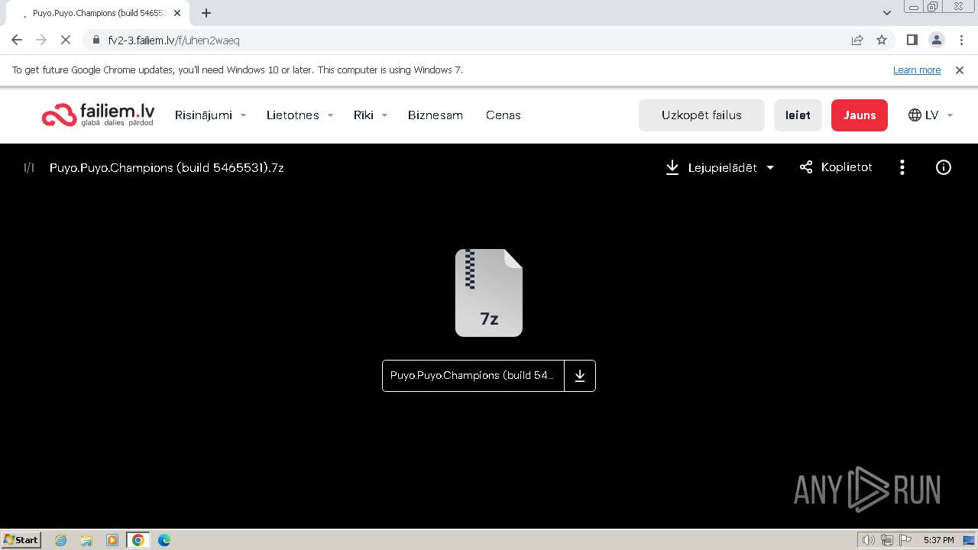The image size is (978, 550).
Task: Open the Windows Start menu
Action: (21, 540)
